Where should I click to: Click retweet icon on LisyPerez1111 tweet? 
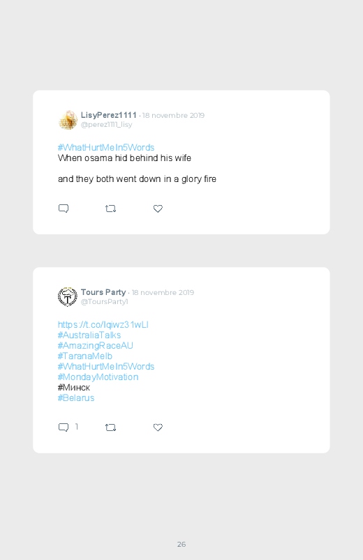(x=110, y=209)
